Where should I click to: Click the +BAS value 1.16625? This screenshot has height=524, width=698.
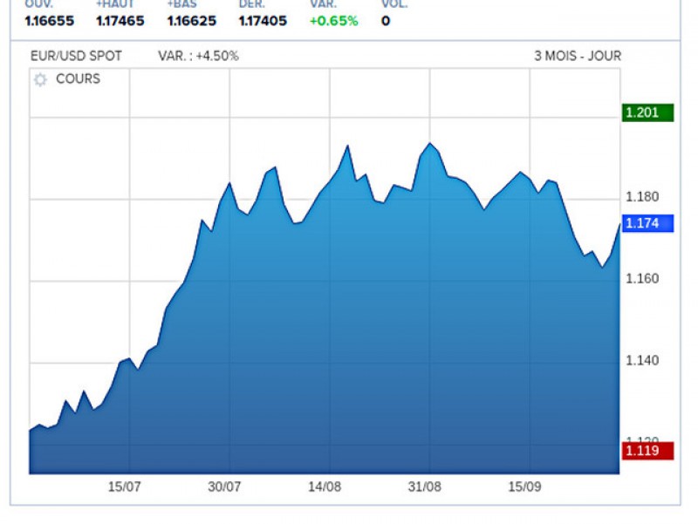(x=191, y=21)
